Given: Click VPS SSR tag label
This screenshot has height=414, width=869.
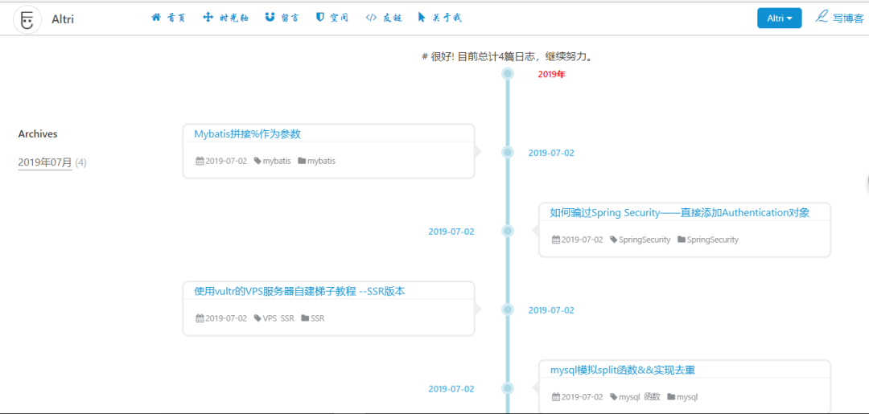Looking at the screenshot, I should coord(278,318).
